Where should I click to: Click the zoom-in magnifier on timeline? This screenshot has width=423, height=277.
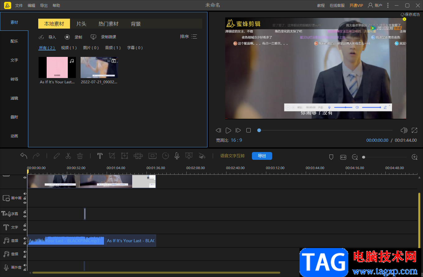pyautogui.click(x=414, y=157)
